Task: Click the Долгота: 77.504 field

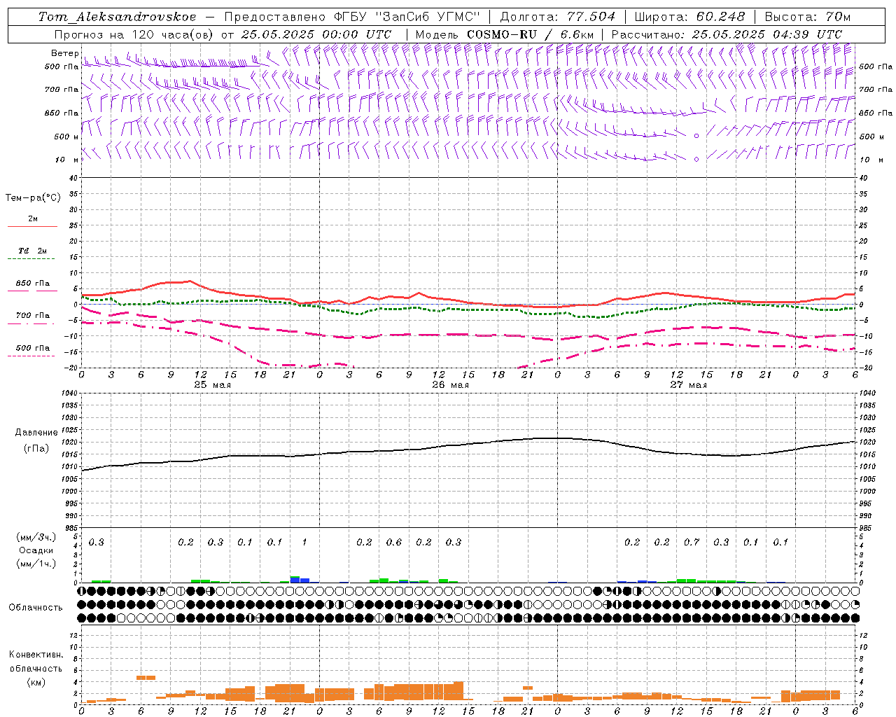Action: pos(557,17)
